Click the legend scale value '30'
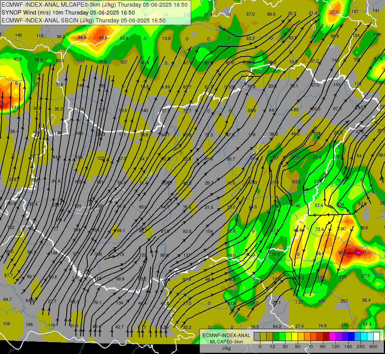385x354 pixels. [x=285, y=347]
